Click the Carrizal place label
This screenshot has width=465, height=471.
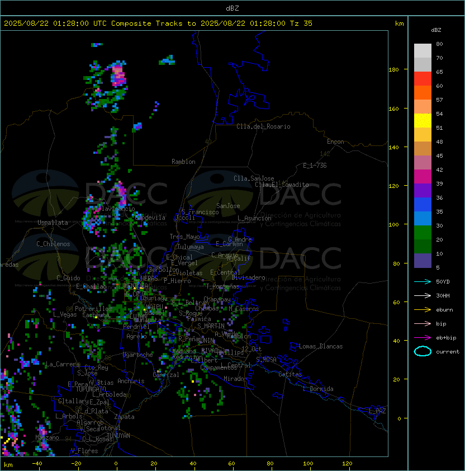pos(166,375)
